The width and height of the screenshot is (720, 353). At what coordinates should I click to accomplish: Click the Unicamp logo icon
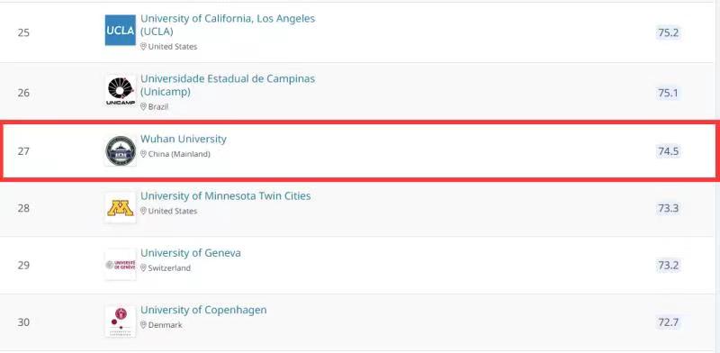pos(121,91)
